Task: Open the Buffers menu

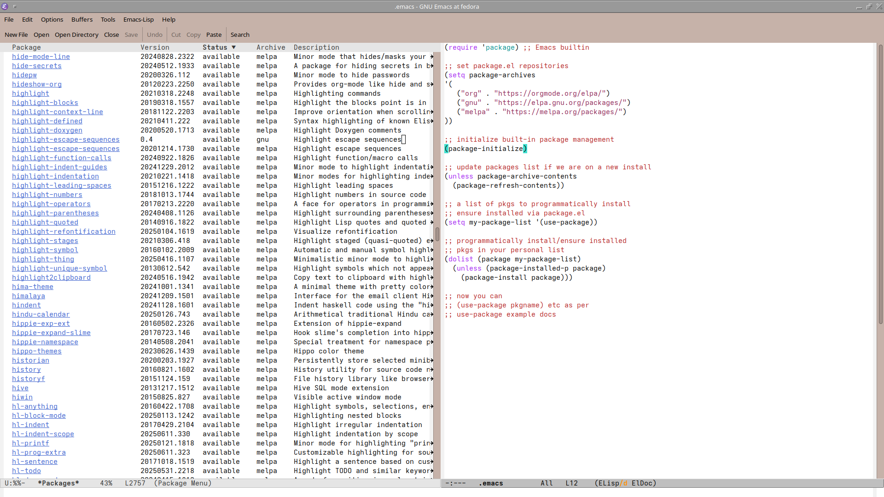Action: (82, 19)
